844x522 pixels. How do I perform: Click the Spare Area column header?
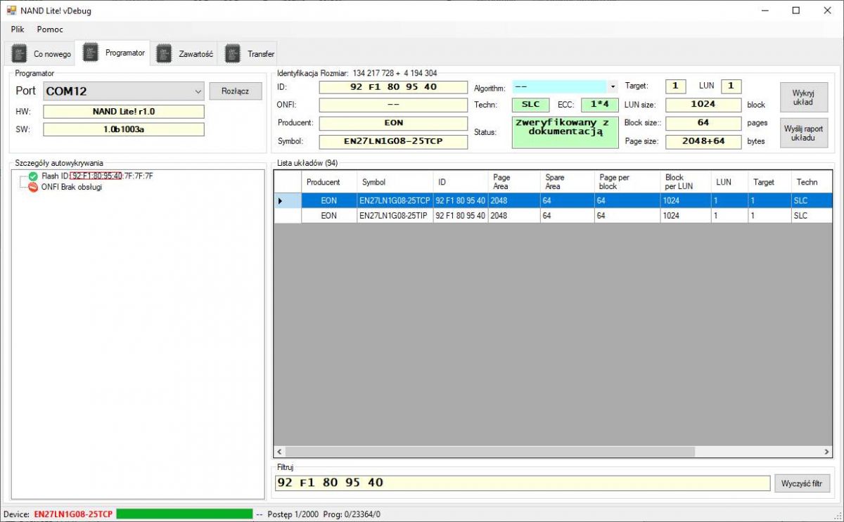coord(567,182)
